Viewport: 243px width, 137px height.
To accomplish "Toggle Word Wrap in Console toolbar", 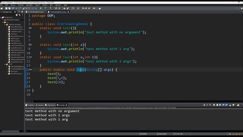I will (x=220, y=105).
